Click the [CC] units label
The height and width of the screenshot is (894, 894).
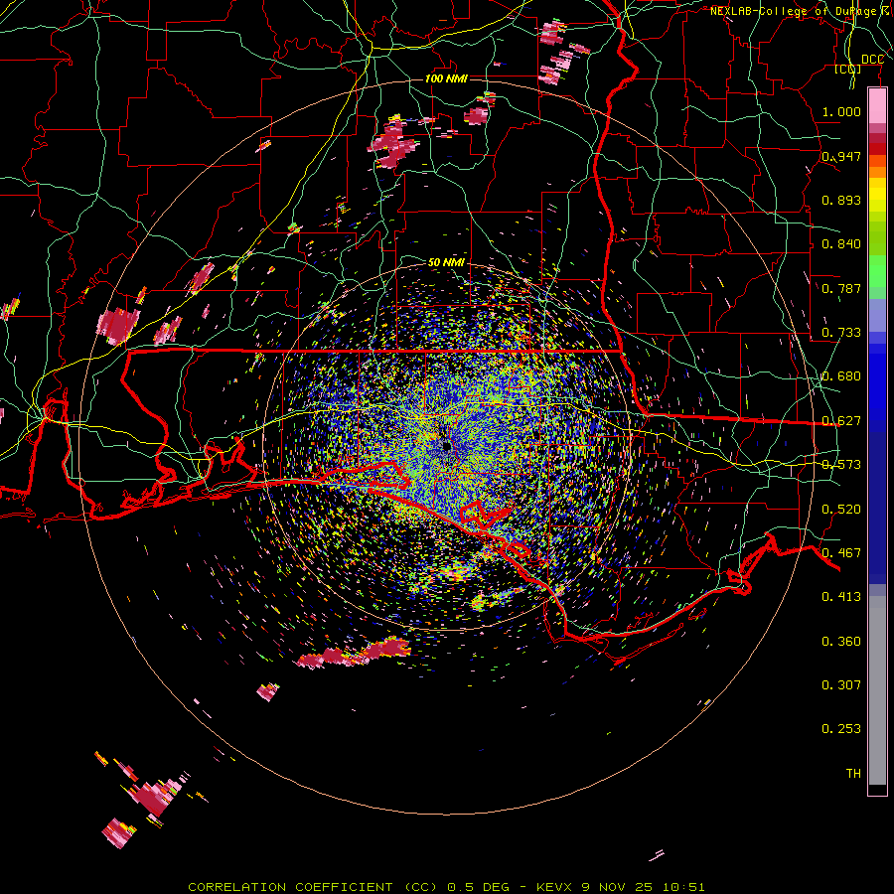(848, 69)
